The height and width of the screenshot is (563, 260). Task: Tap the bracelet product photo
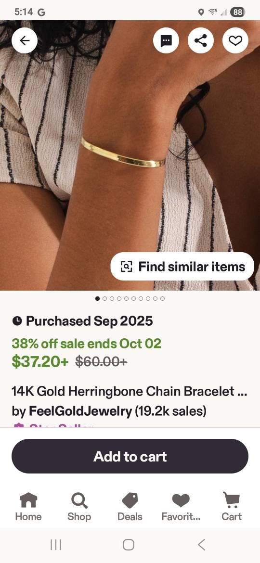pos(130,155)
